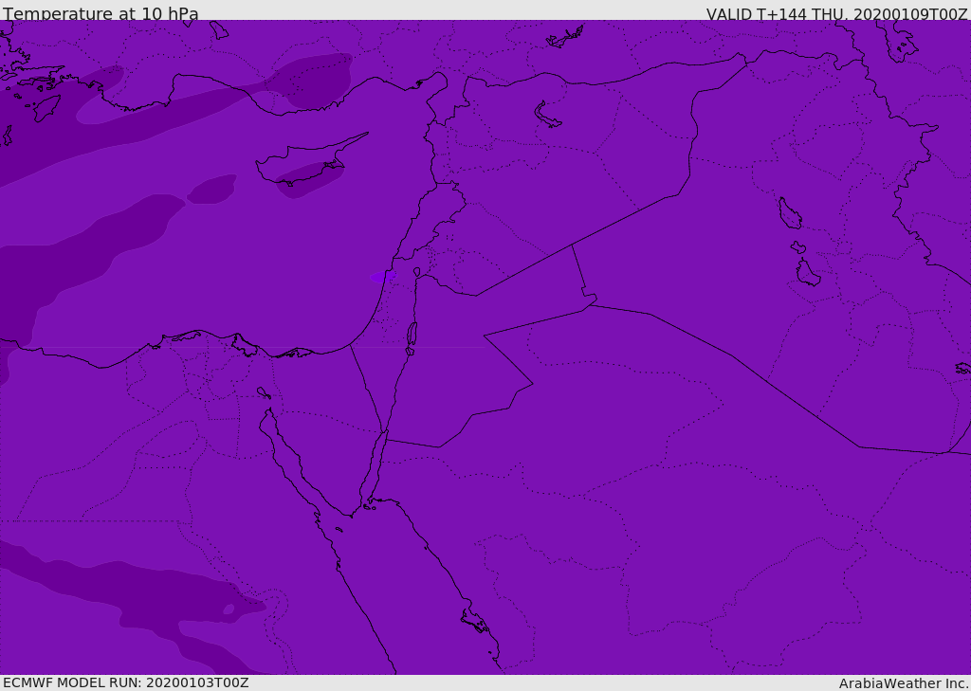Click the 'Temperature at 10 hPa' title text
The width and height of the screenshot is (971, 691).
coord(101,13)
